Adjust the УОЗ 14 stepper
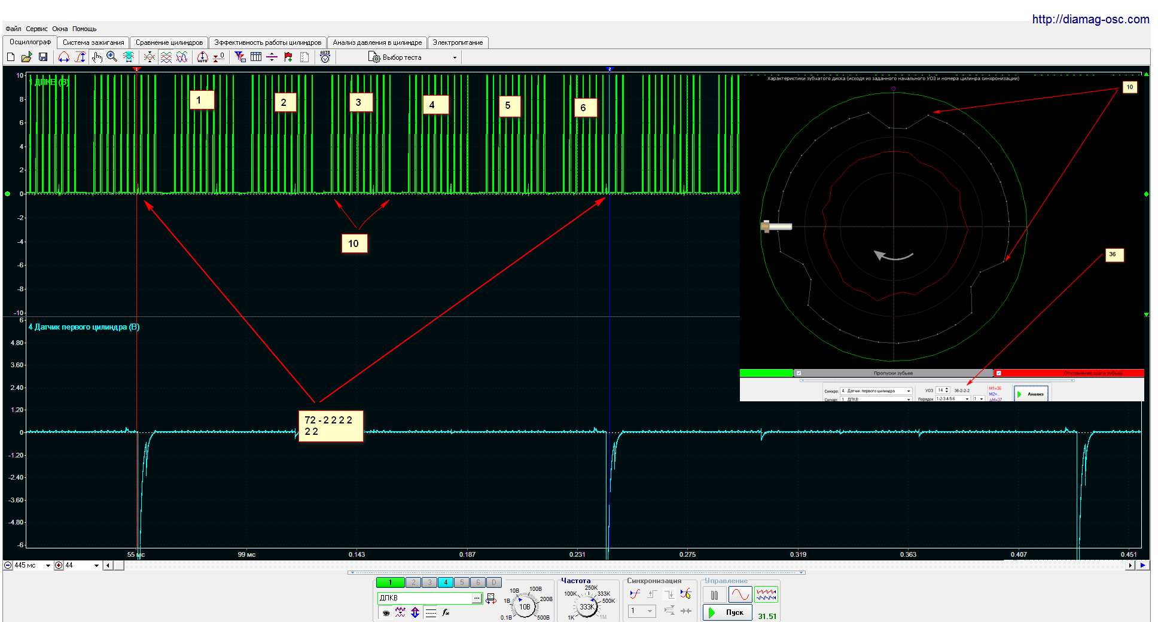Image resolution: width=1158 pixels, height=622 pixels. pyautogui.click(x=947, y=391)
